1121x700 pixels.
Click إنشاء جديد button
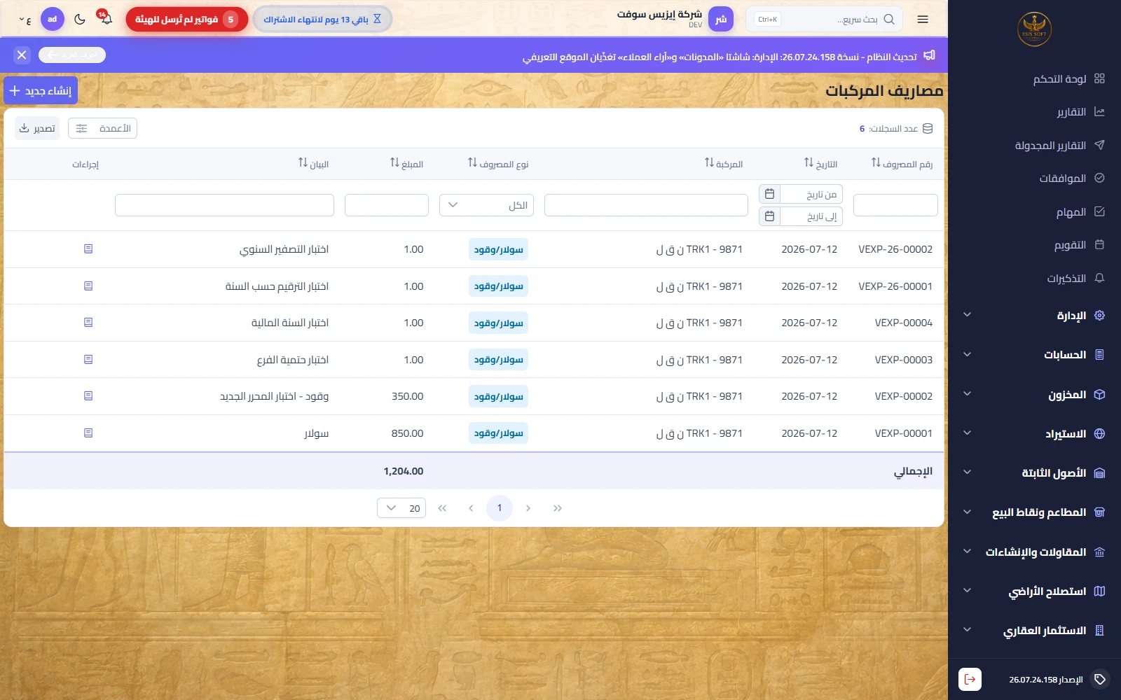pos(41,91)
